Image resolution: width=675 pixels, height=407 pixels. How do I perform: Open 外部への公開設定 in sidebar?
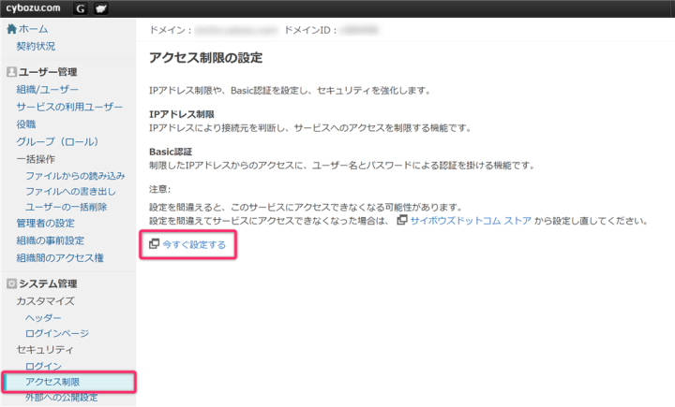[x=62, y=399]
